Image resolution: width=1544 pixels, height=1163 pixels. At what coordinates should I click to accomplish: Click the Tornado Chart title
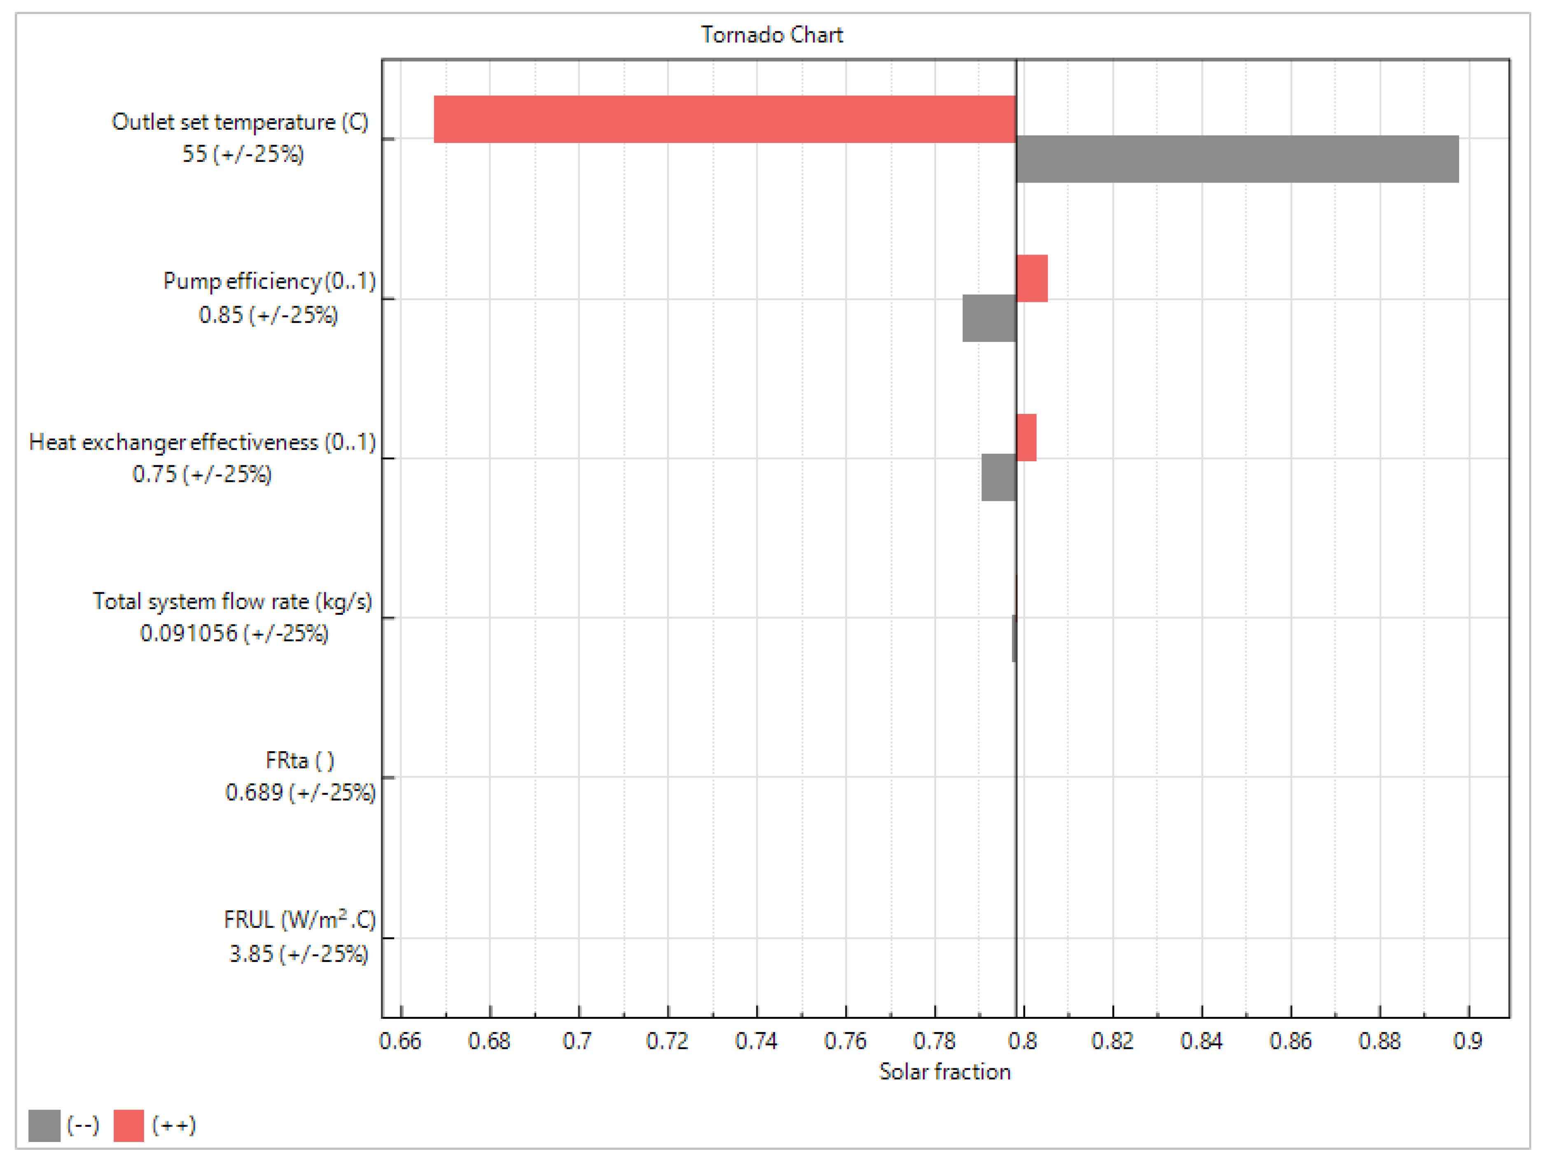[x=772, y=35]
